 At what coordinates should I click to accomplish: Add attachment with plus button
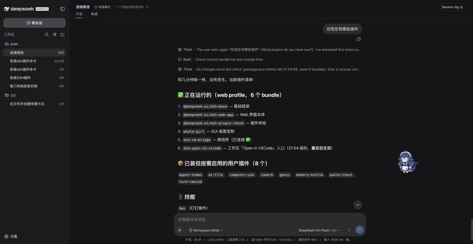pyautogui.click(x=180, y=230)
